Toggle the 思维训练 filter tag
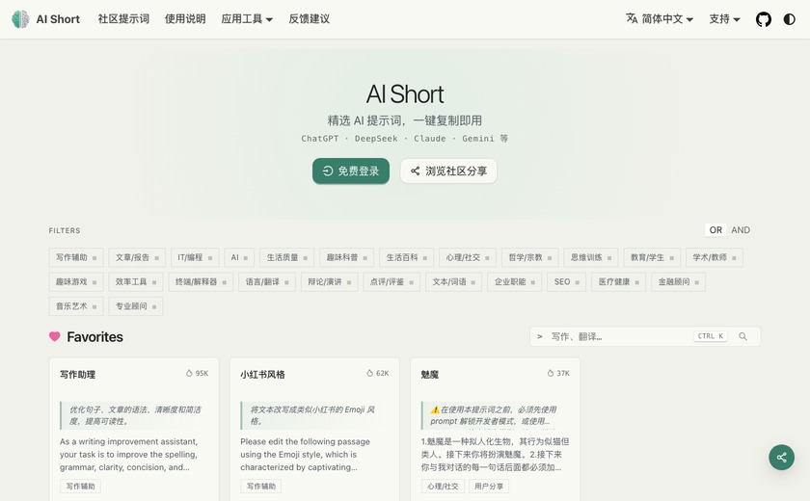The height and width of the screenshot is (501, 810). pos(591,257)
